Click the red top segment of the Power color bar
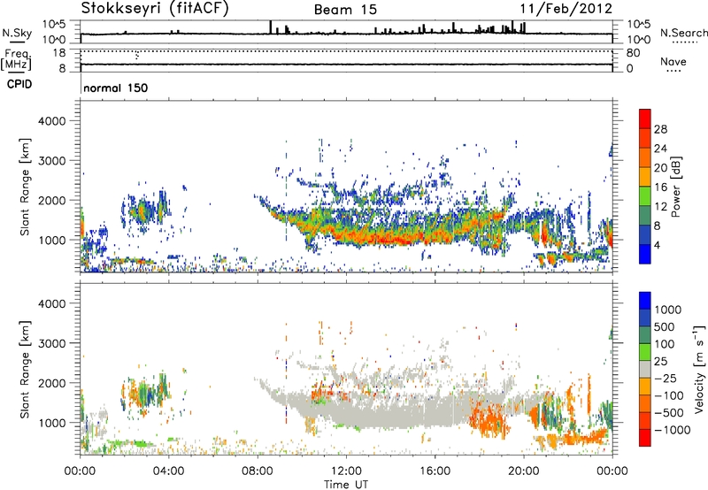Image resolution: width=708 pixels, height=490 pixels. click(x=645, y=119)
